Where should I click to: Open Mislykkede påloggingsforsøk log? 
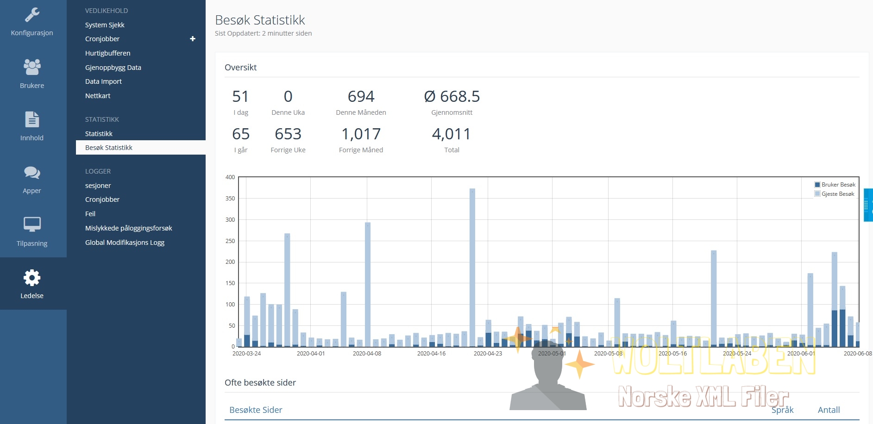click(x=128, y=228)
